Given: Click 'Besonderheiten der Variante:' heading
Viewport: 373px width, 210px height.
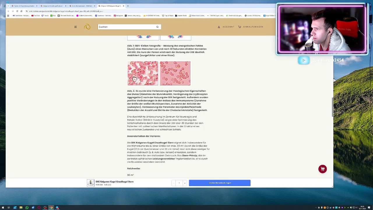Looking at the screenshot, I should pos(144,136).
